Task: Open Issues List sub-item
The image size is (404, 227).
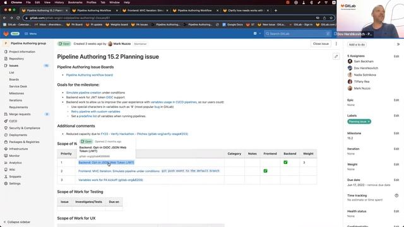Action: pyautogui.click(x=11, y=73)
